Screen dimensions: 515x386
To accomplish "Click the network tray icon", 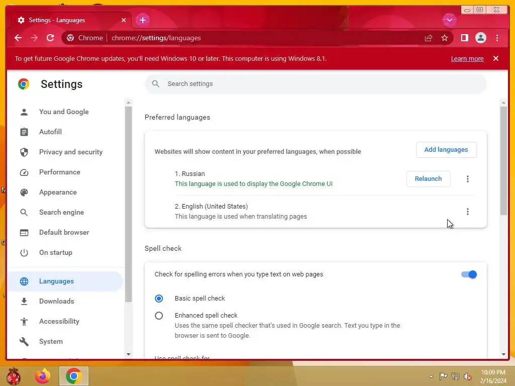I will 455,376.
